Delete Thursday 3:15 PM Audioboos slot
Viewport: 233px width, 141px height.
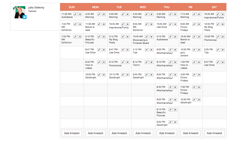[175, 36]
